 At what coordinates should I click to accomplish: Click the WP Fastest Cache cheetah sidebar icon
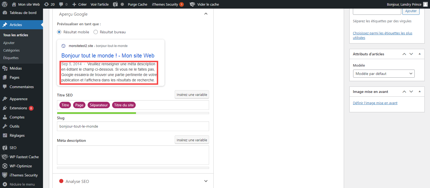pos(5,157)
